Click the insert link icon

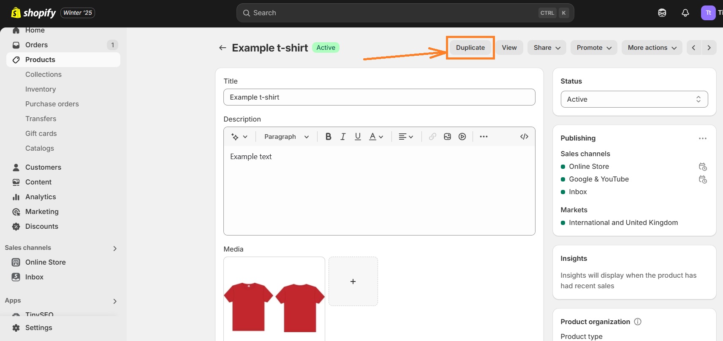432,137
